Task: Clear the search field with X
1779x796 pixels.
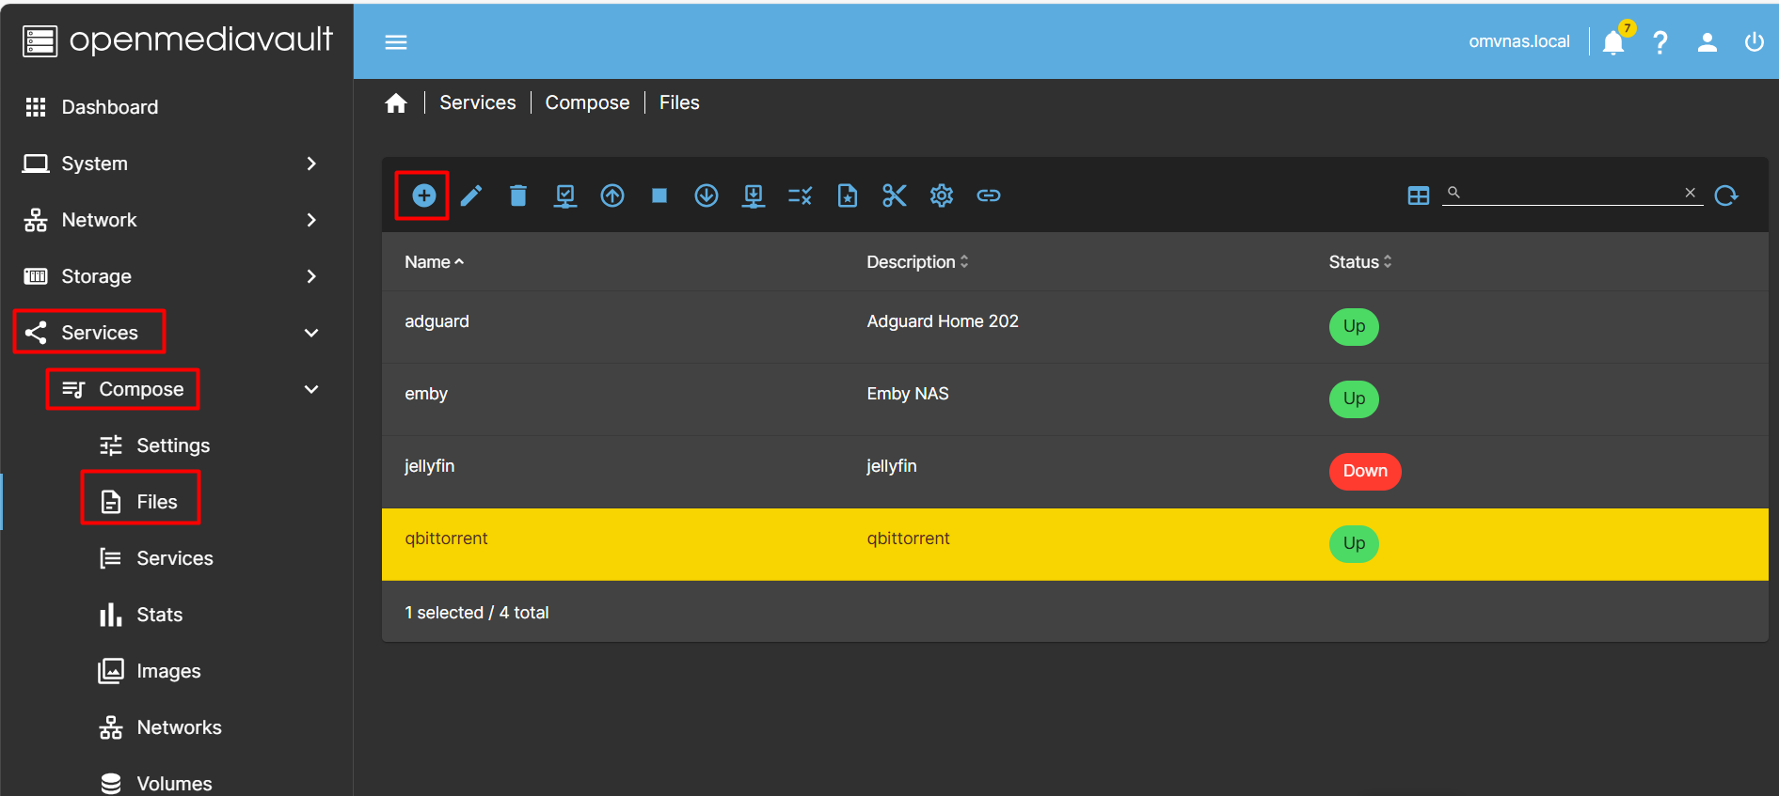Action: click(x=1690, y=193)
